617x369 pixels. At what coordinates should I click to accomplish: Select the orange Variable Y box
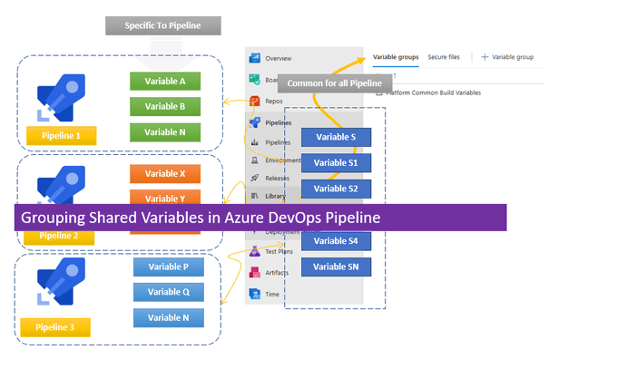point(165,197)
